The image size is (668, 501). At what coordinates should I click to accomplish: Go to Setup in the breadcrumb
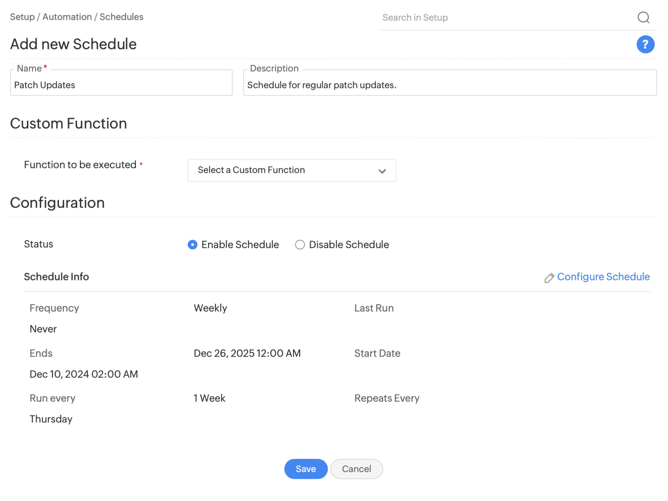point(22,17)
